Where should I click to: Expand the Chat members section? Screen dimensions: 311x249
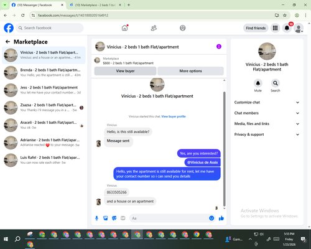[x=267, y=113]
